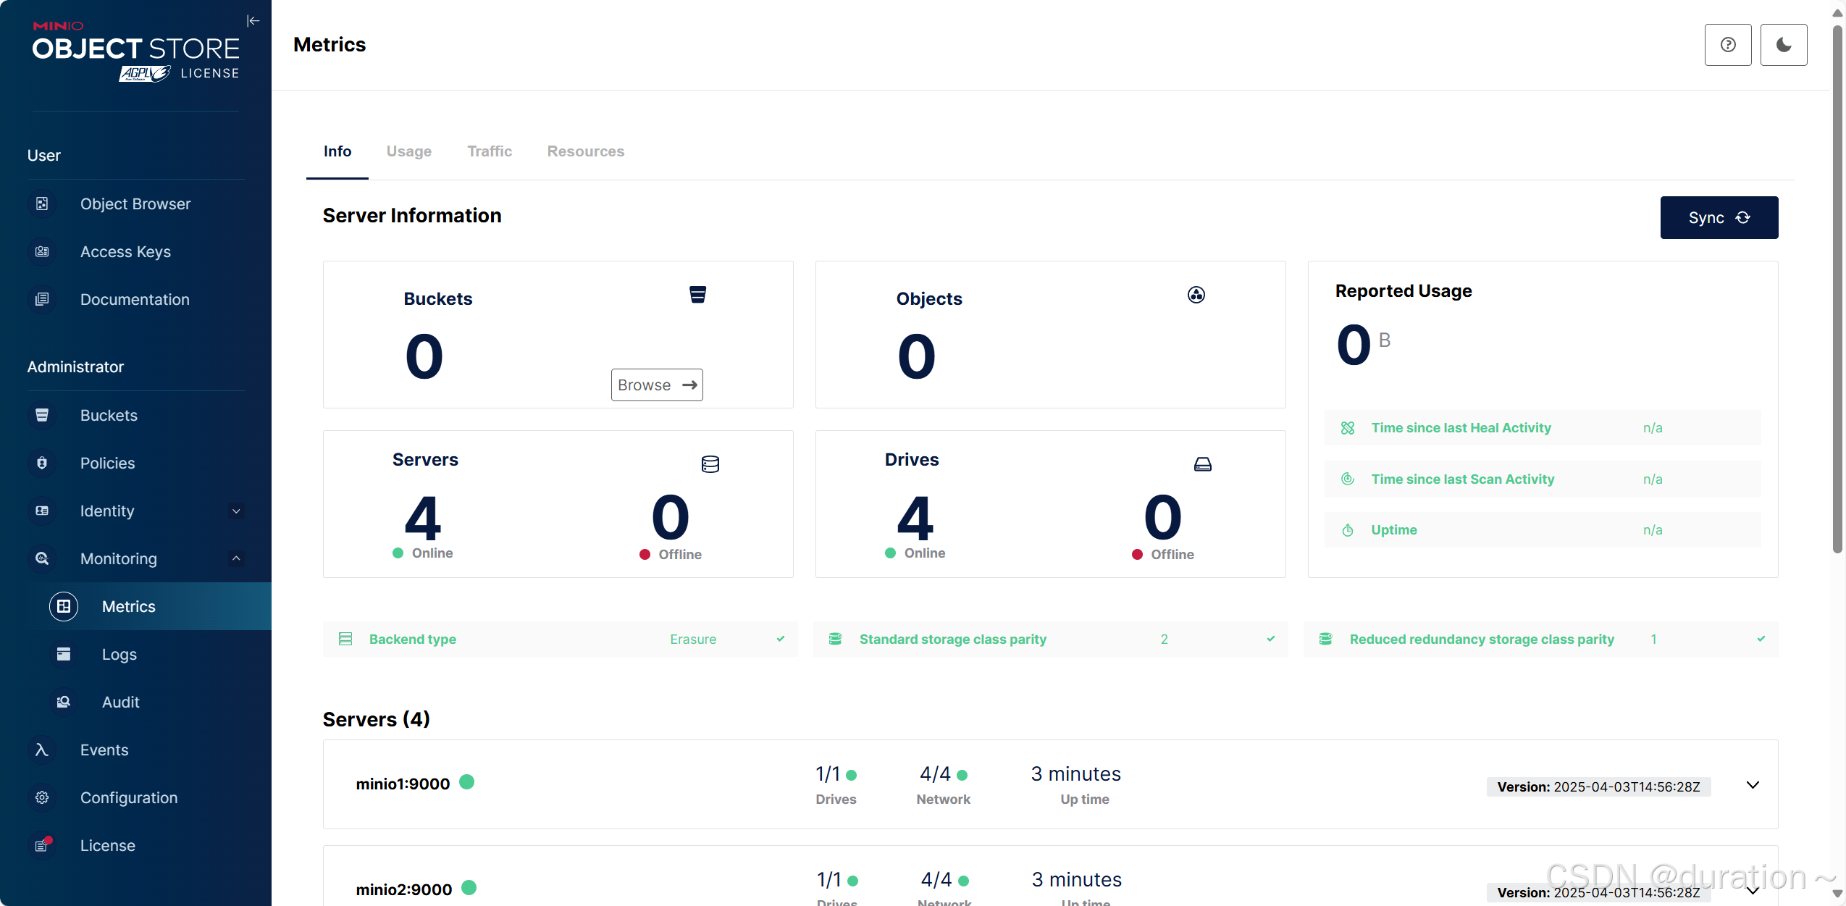Screen dimensions: 1846x906
Task: Click the Sync button
Action: click(x=1719, y=218)
